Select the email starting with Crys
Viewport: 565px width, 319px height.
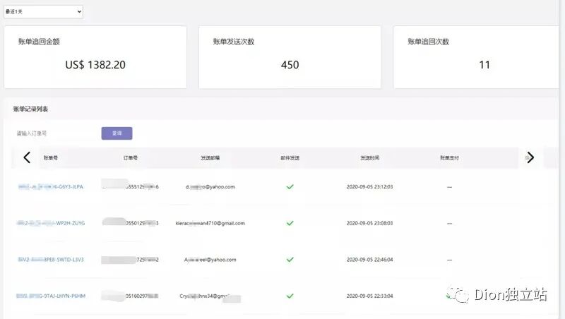pyautogui.click(x=210, y=296)
